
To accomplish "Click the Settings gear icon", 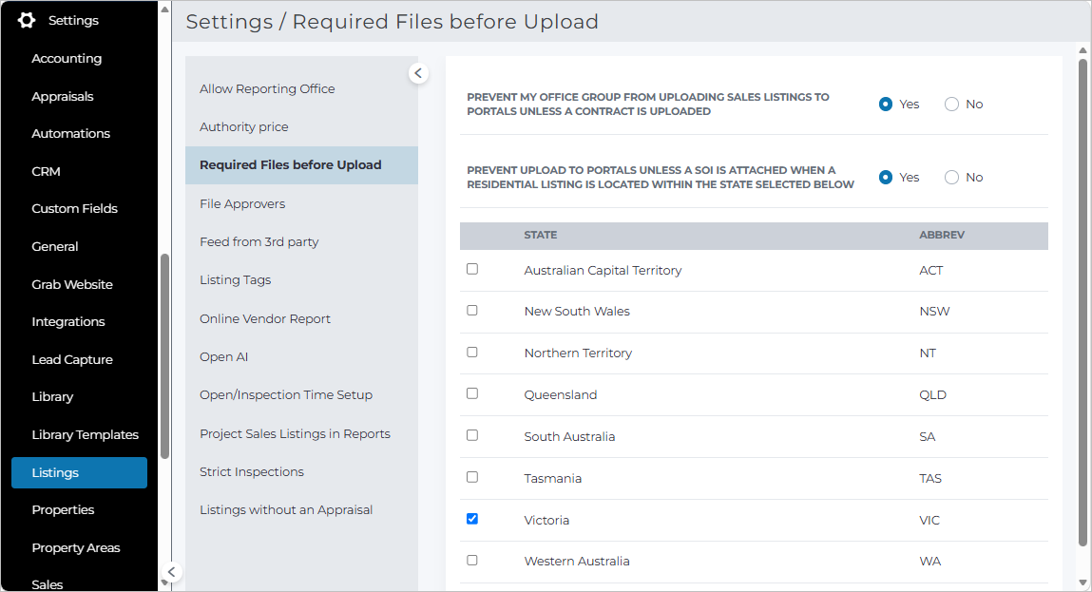I will pos(27,20).
